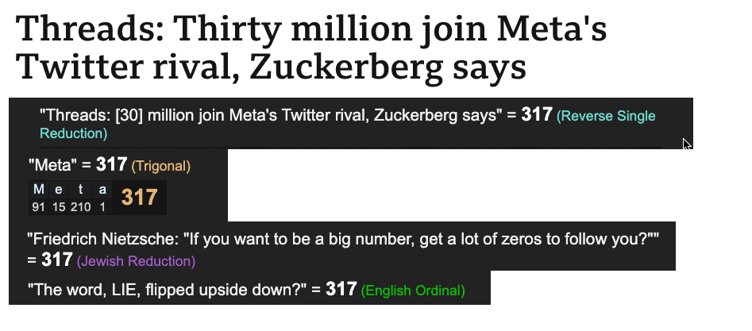Click the Jewish Reduction cipher label

point(136,260)
